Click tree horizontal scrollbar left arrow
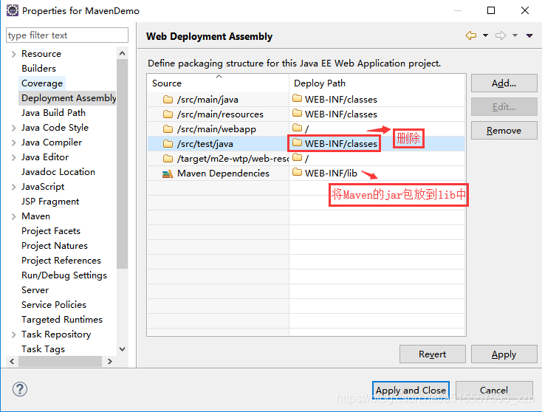Viewport: 542px width, 412px height. point(12,362)
